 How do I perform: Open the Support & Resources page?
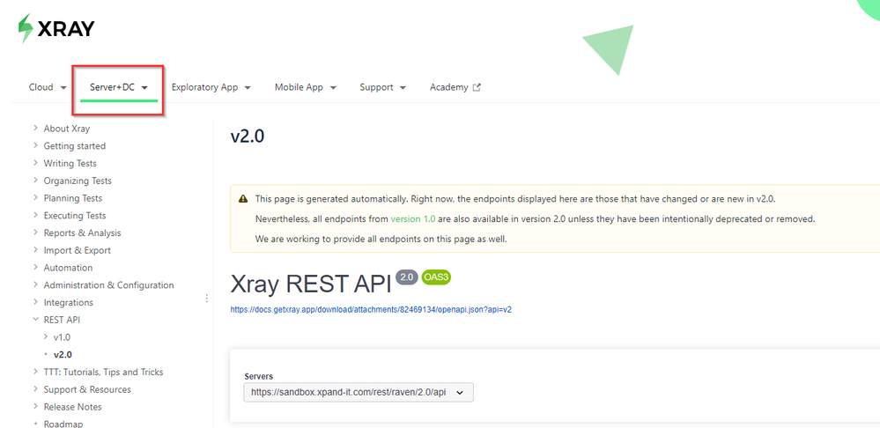pyautogui.click(x=87, y=389)
